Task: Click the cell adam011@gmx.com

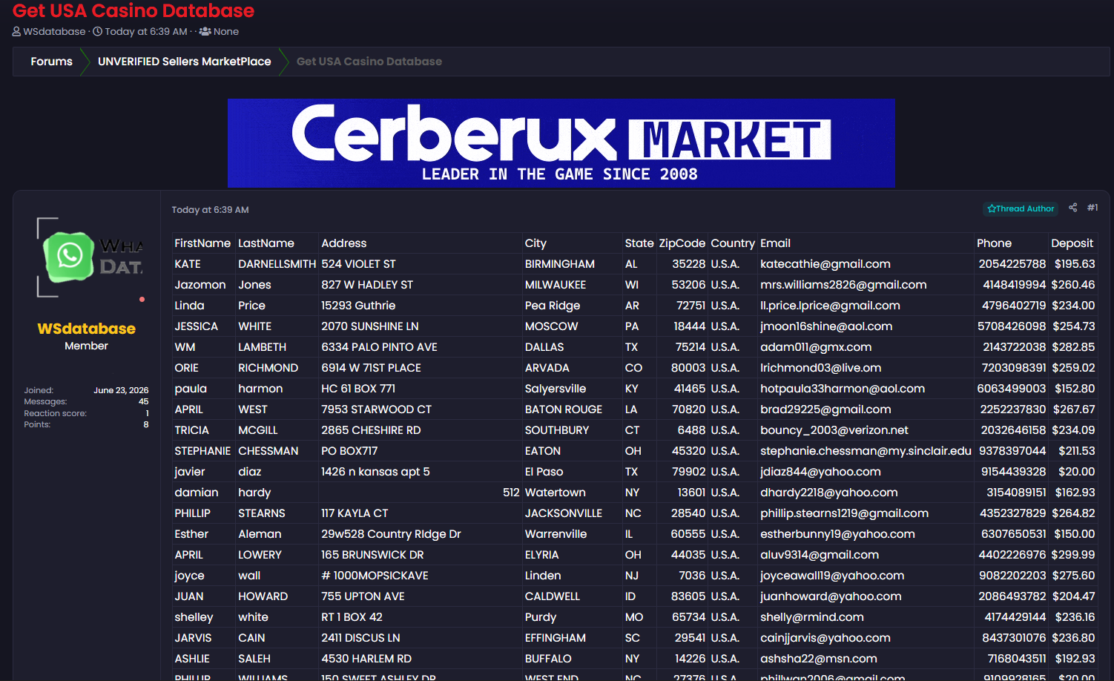Action: click(816, 347)
